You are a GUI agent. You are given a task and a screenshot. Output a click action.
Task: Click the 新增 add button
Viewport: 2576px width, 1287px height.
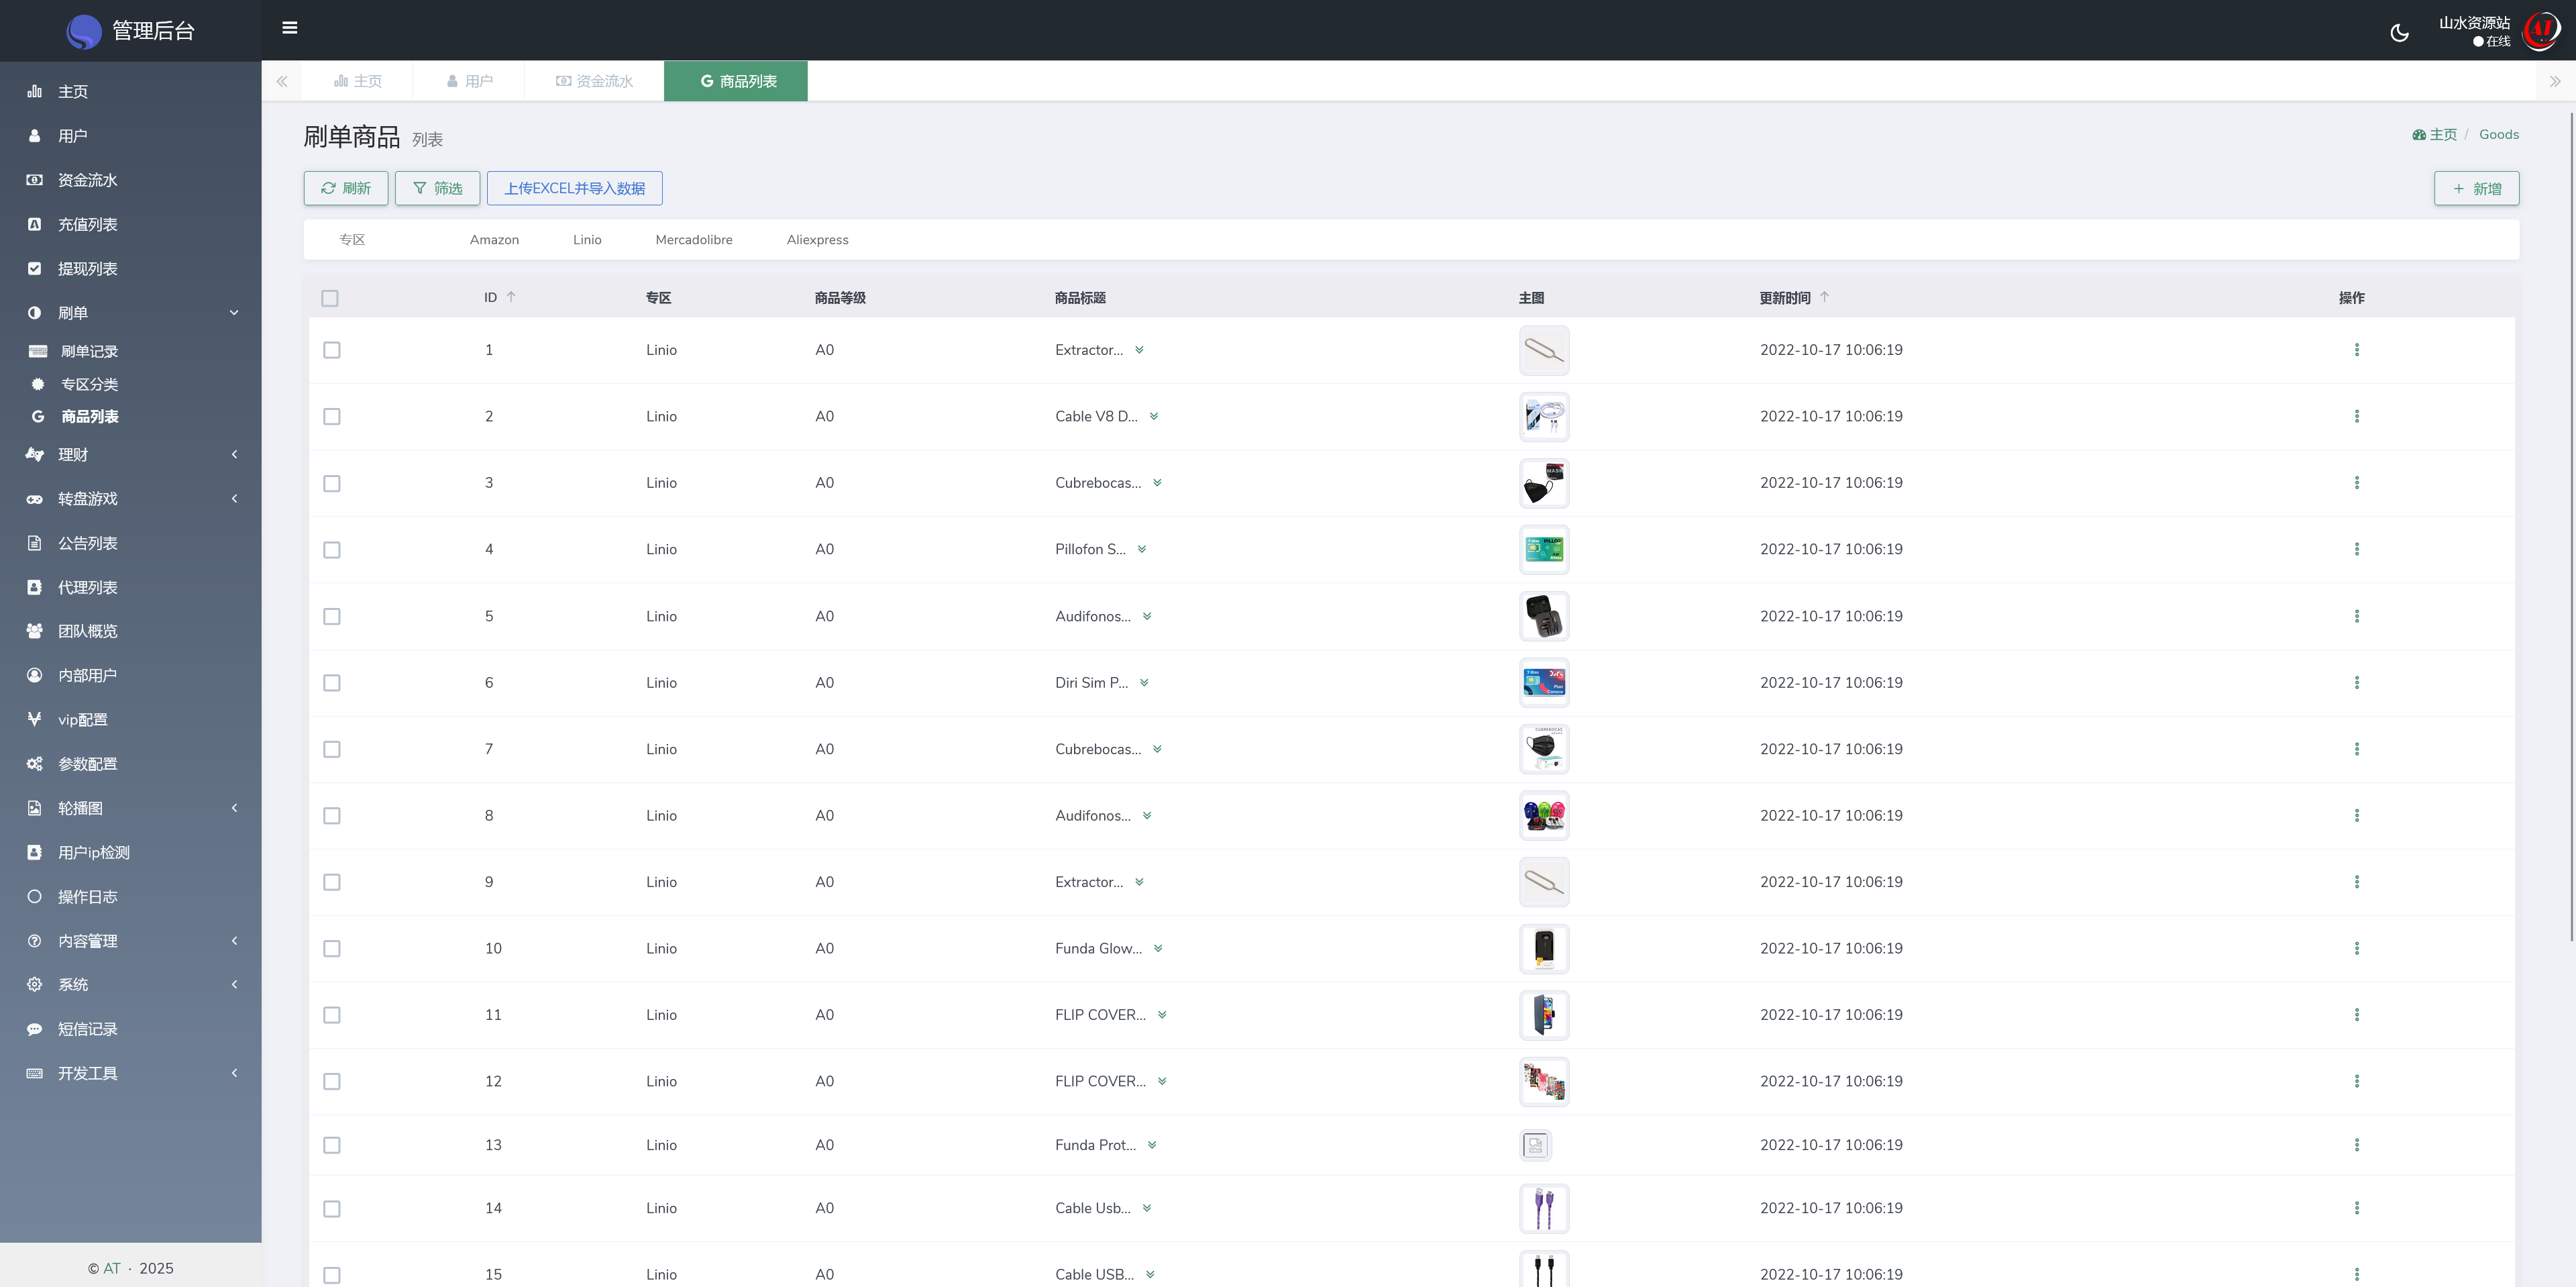2476,188
